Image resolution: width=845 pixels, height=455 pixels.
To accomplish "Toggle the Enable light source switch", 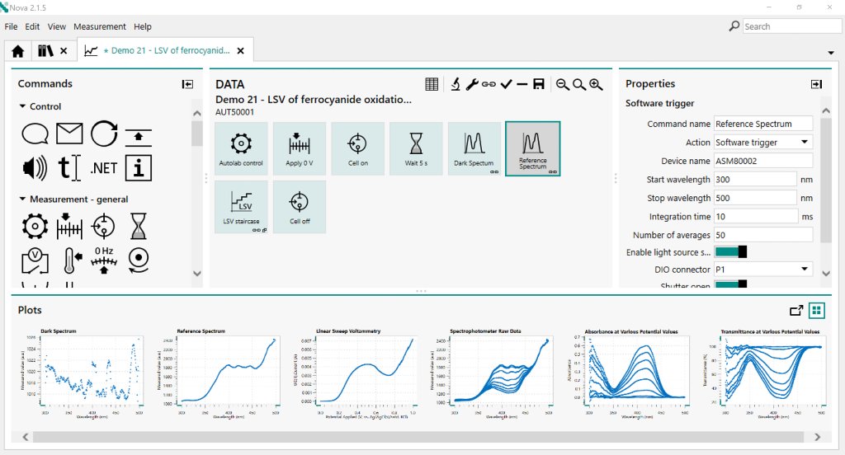I will pos(730,251).
